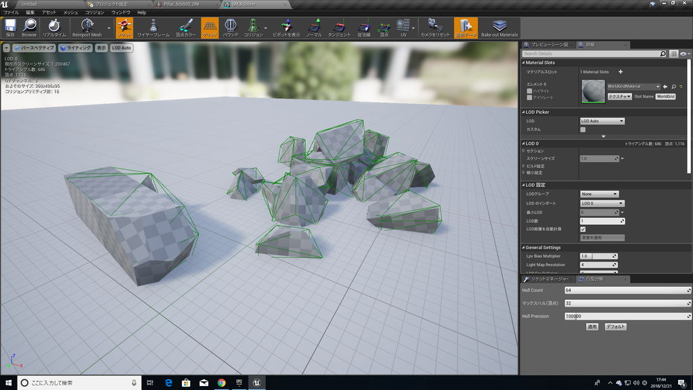This screenshot has width=693, height=390.
Task: Toggle the グリッド grid icon
Action: tap(210, 28)
